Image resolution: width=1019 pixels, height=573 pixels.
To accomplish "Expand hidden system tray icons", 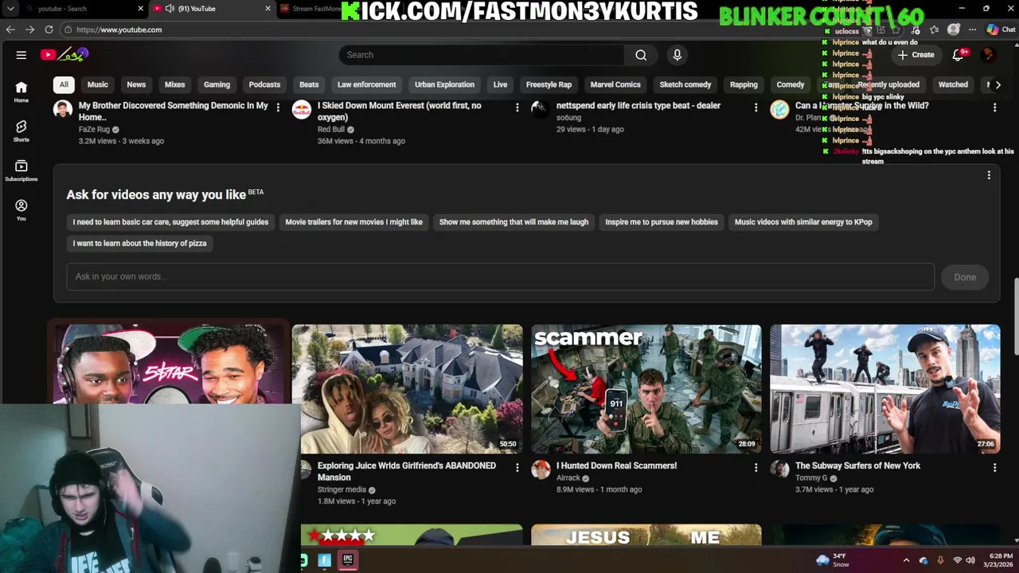I will point(906,560).
